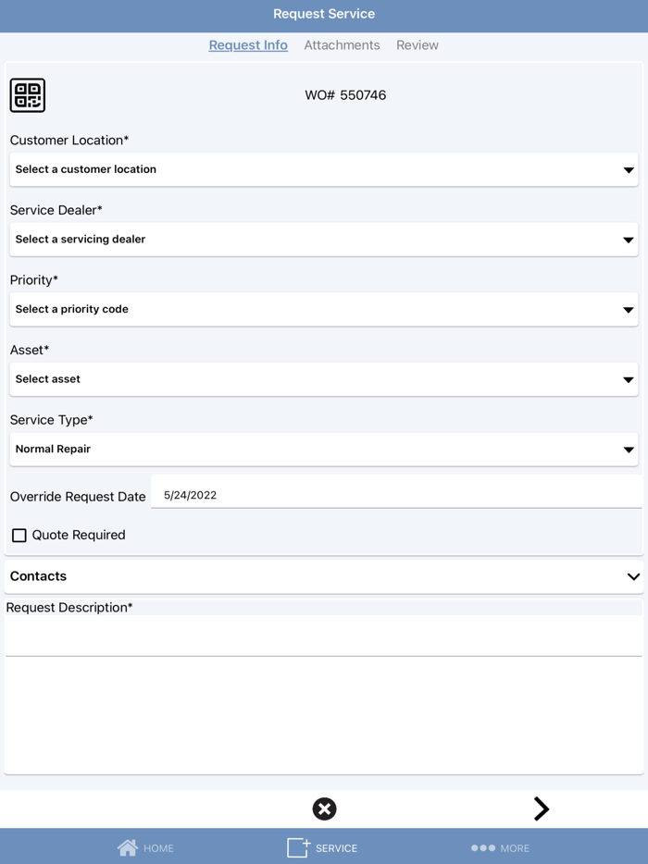The image size is (648, 864).
Task: Open the Review tab
Action: pyautogui.click(x=417, y=44)
